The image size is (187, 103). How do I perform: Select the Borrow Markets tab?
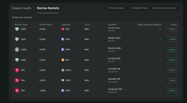point(48,8)
